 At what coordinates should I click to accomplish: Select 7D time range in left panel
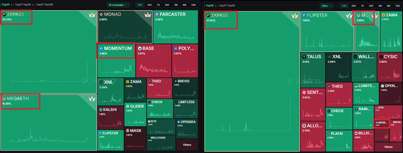[x=158, y=5]
